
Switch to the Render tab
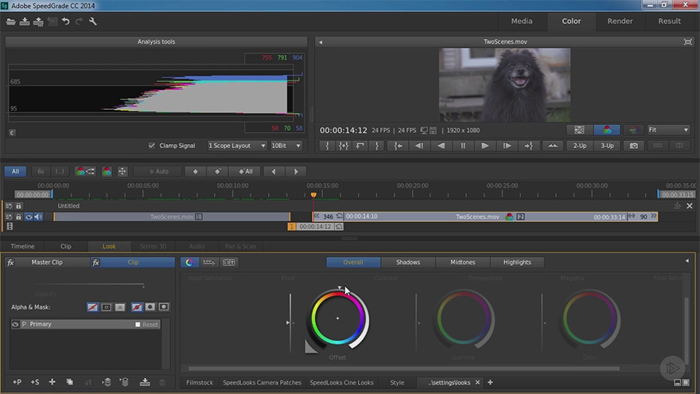tap(620, 21)
